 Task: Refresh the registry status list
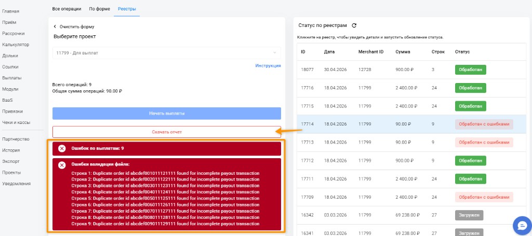[x=354, y=25]
